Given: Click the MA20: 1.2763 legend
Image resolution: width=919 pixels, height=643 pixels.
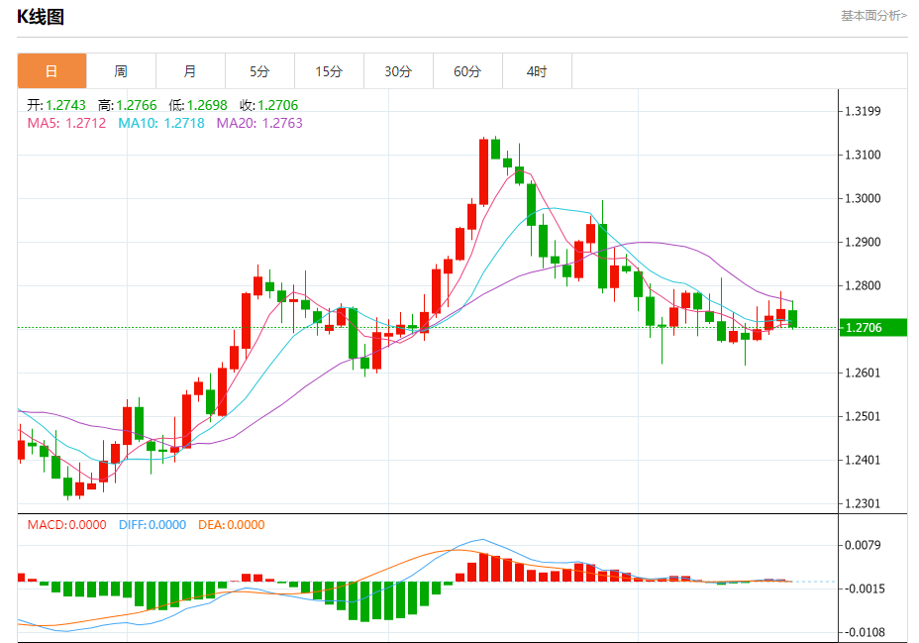Looking at the screenshot, I should tap(259, 123).
